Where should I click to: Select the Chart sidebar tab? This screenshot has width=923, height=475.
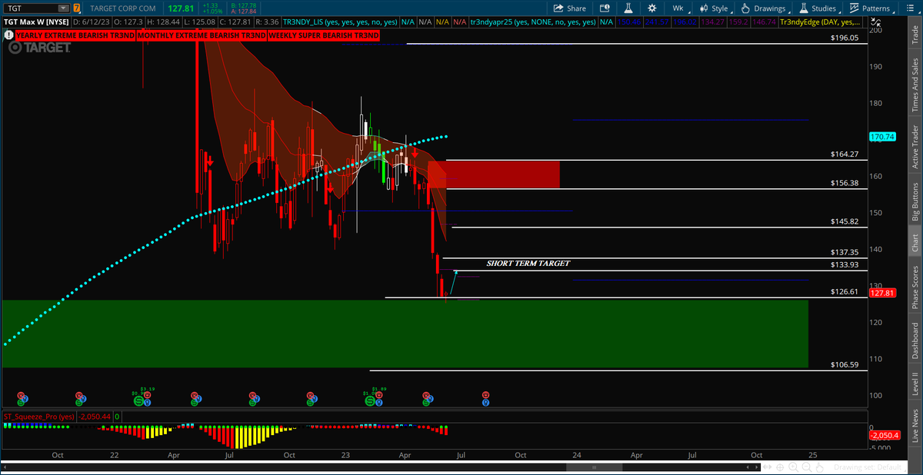[x=915, y=241]
